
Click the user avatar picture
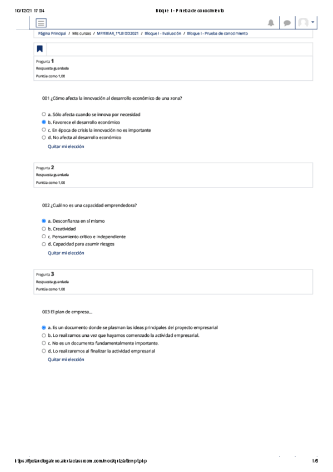(x=303, y=22)
